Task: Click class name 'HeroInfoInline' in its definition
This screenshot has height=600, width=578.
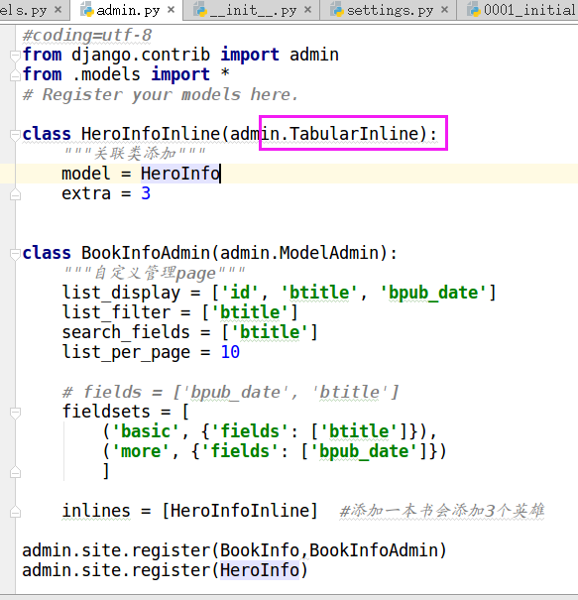Action: pos(151,134)
